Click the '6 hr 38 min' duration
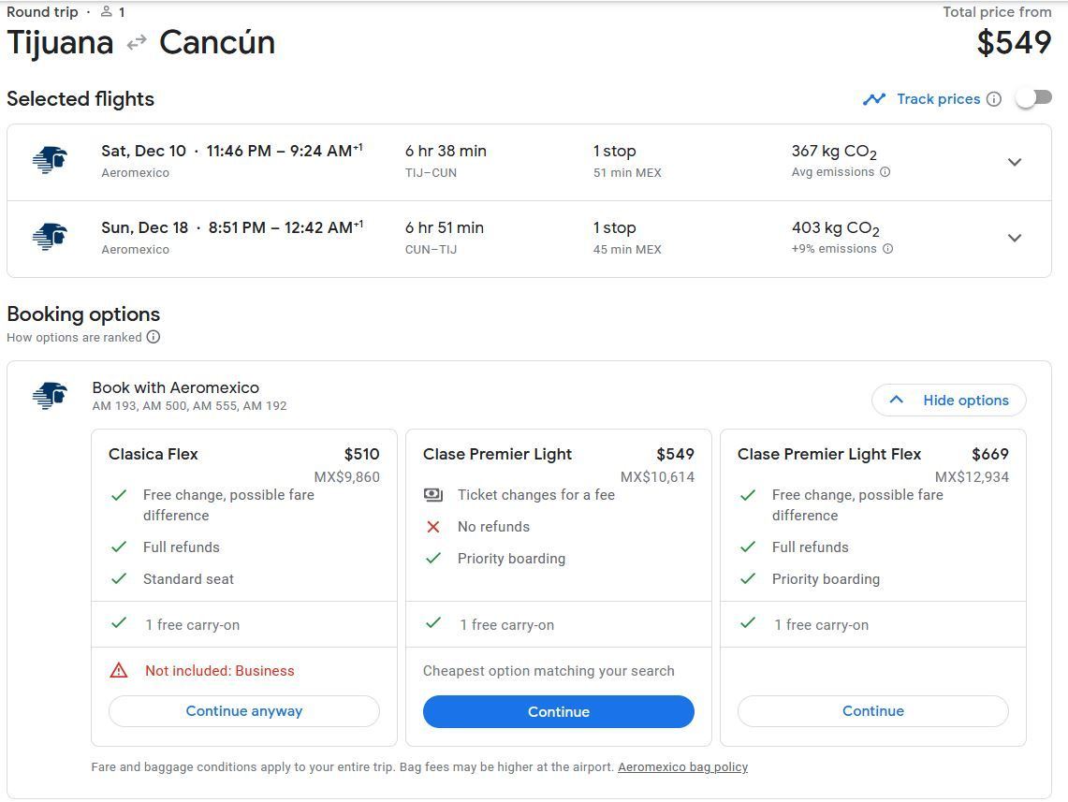 [446, 152]
